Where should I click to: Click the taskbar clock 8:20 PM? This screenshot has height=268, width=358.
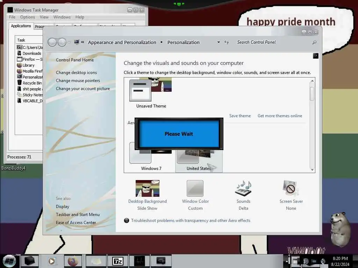pos(340,259)
